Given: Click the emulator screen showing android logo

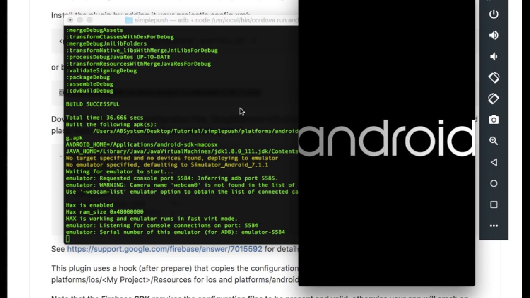Looking at the screenshot, I should coord(386,143).
